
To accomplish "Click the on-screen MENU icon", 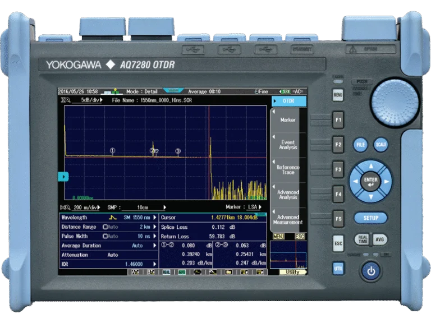I will pyautogui.click(x=278, y=236).
